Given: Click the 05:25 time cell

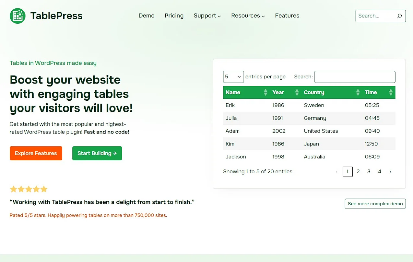Looking at the screenshot, I should pyautogui.click(x=379, y=105).
